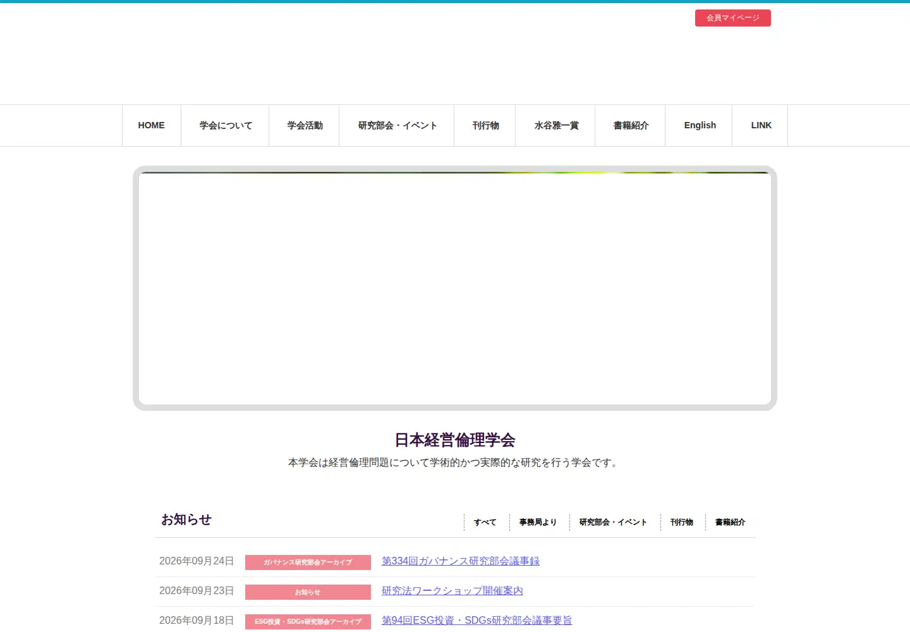Viewport: 910px width, 632px height.
Task: Select 学会活動 in the navigation bar
Action: [305, 125]
